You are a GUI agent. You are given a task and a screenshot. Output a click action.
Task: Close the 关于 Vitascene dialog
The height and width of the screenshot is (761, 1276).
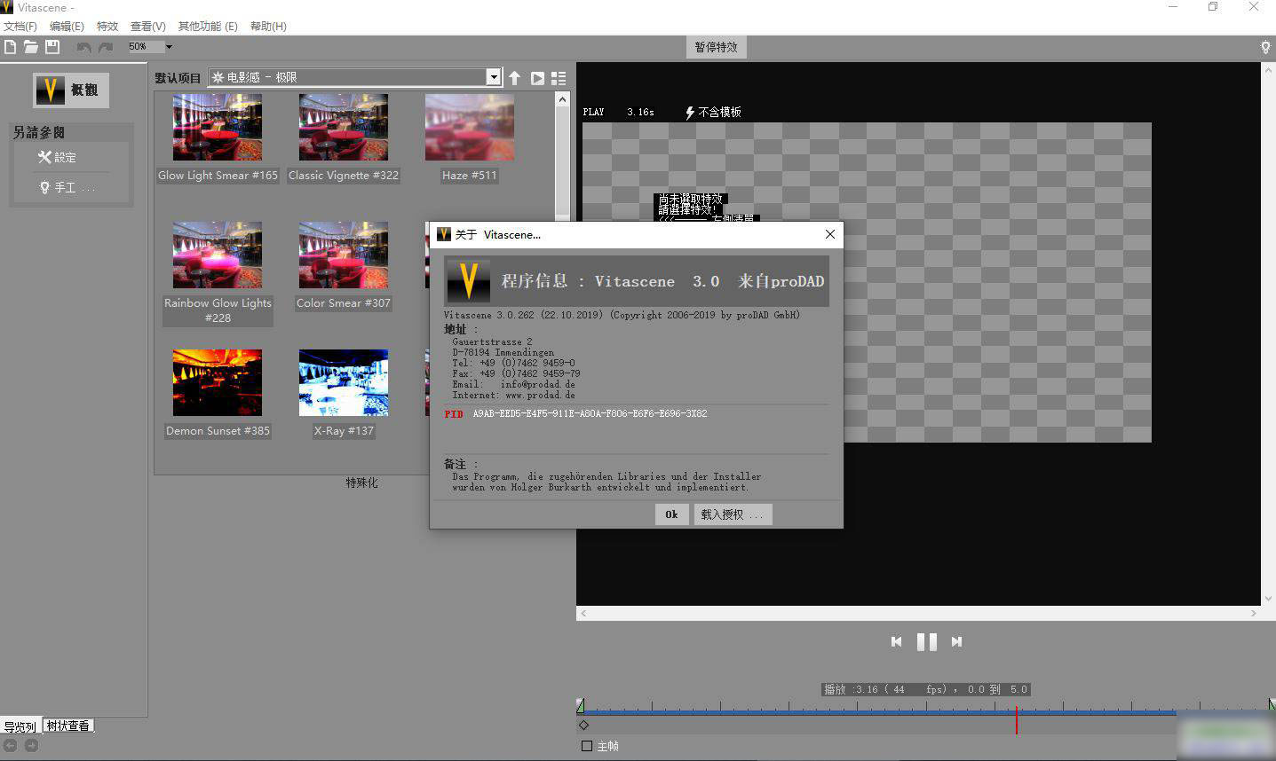pyautogui.click(x=829, y=234)
